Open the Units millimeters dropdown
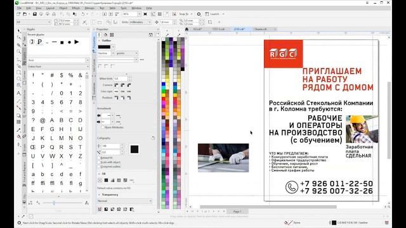Screen dimensions: 406x228 click(140, 22)
